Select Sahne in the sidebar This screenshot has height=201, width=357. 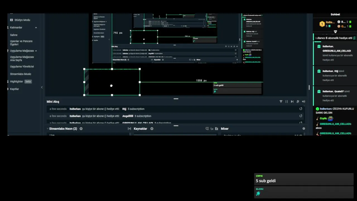pos(14,35)
